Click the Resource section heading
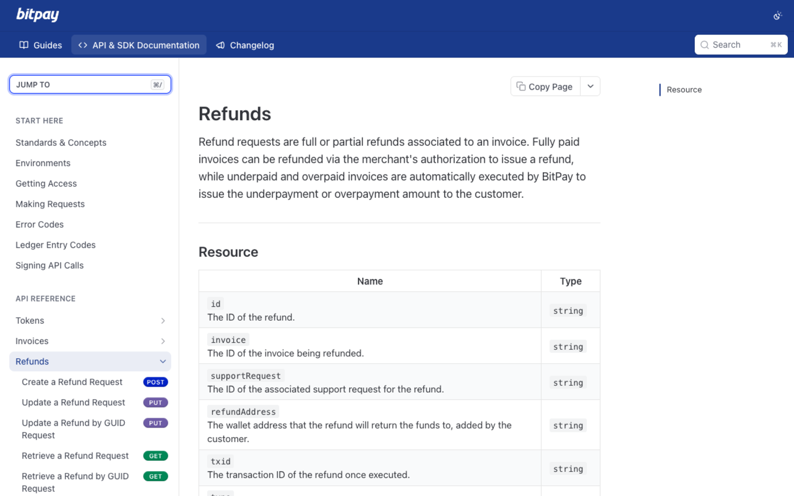794x496 pixels. pyautogui.click(x=229, y=252)
